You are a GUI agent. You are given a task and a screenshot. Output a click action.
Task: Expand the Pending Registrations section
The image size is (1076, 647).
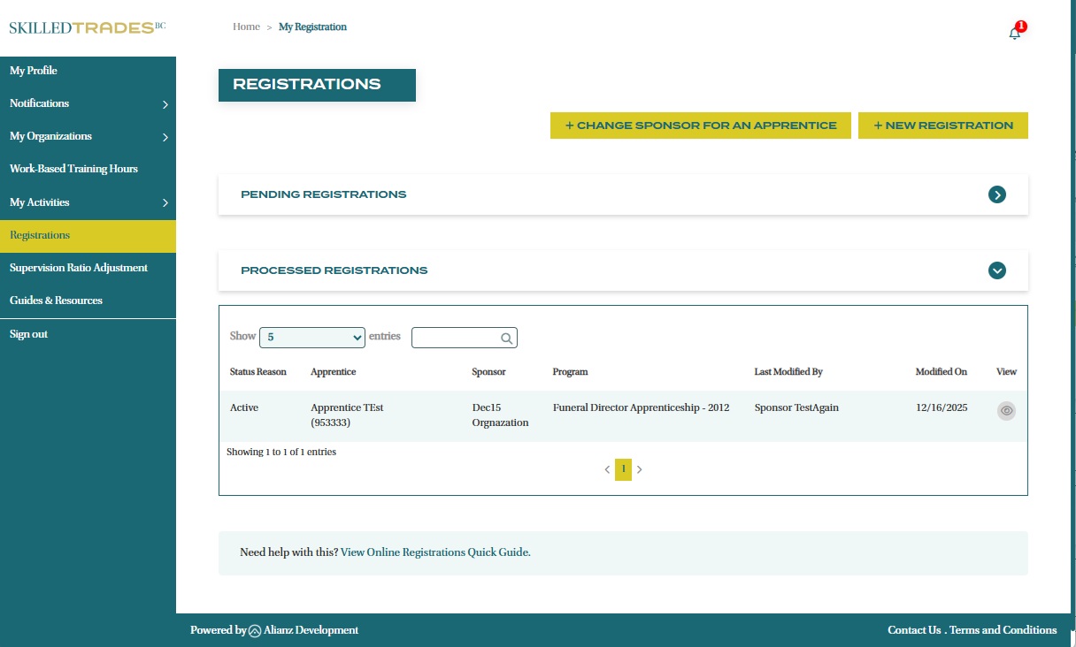coord(996,194)
